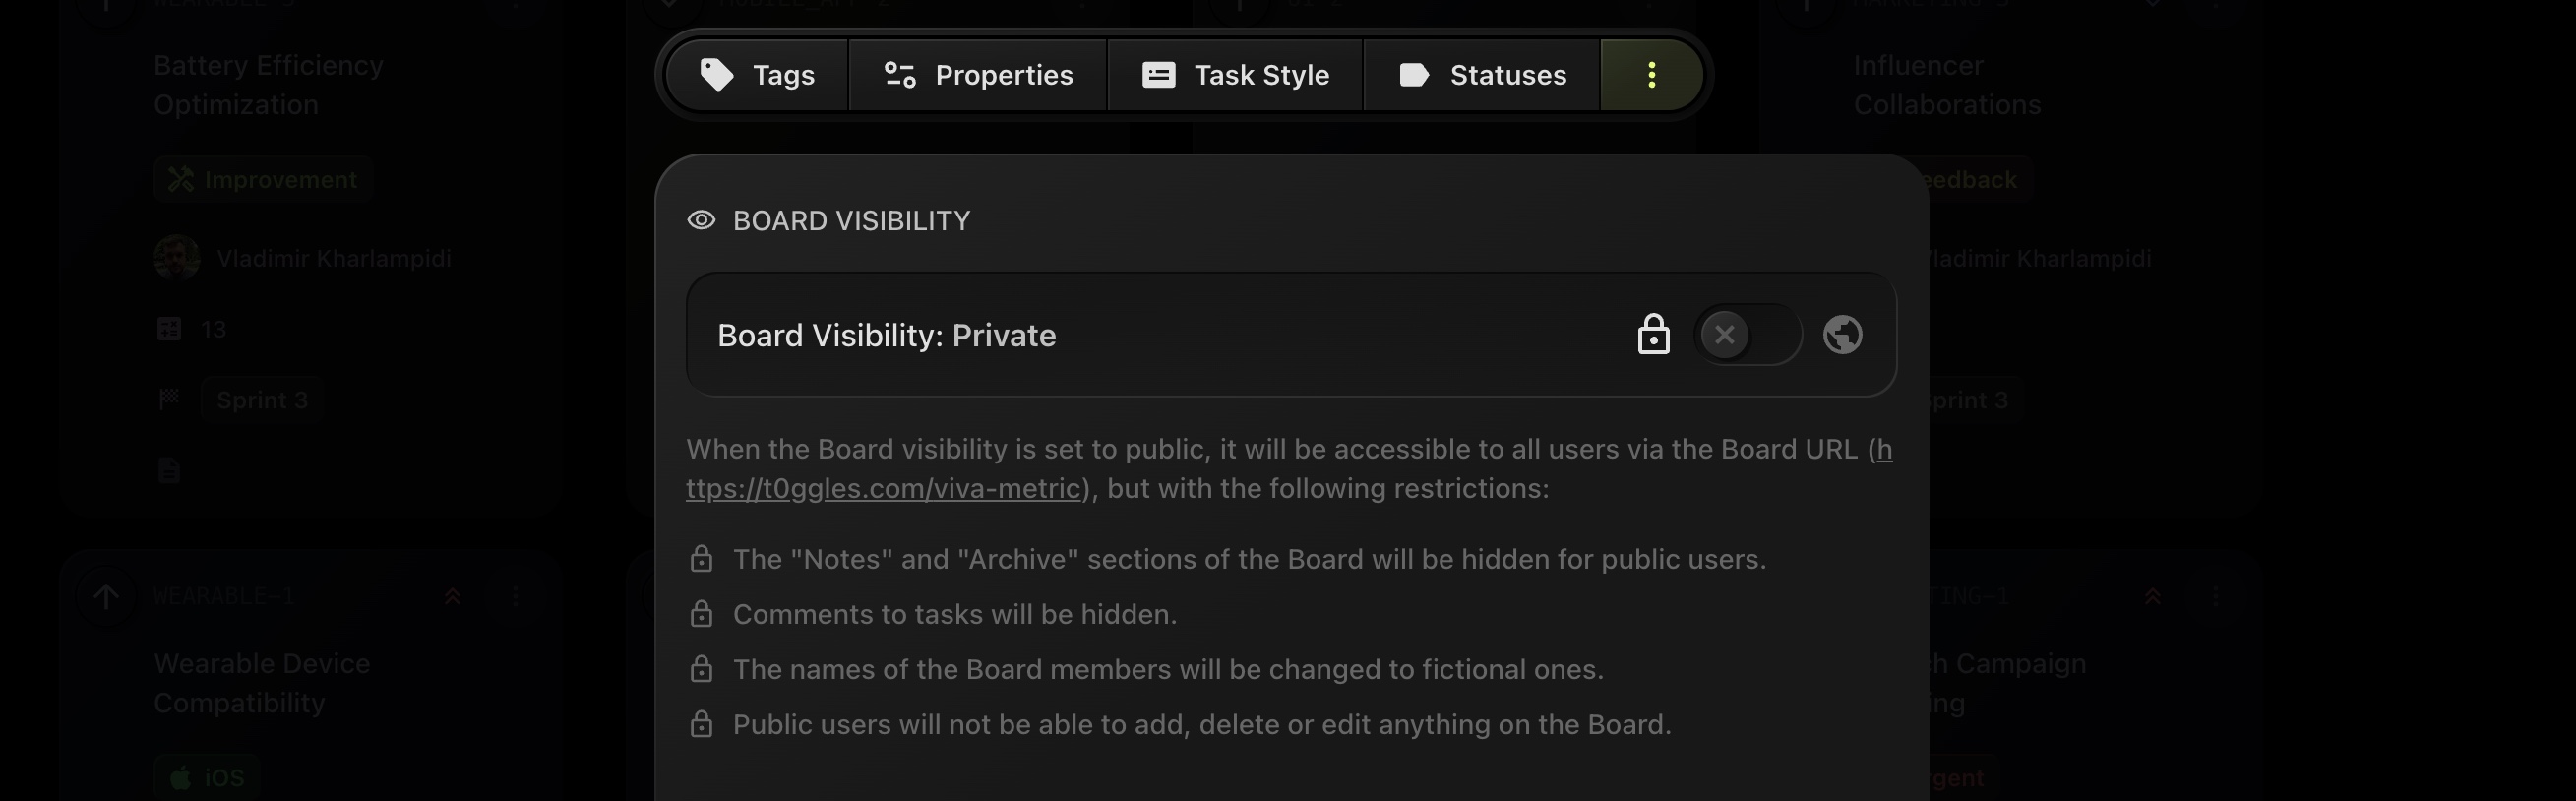This screenshot has width=2576, height=801.
Task: Click the eye icon beside BOARD VISIBILITY
Action: 701,220
